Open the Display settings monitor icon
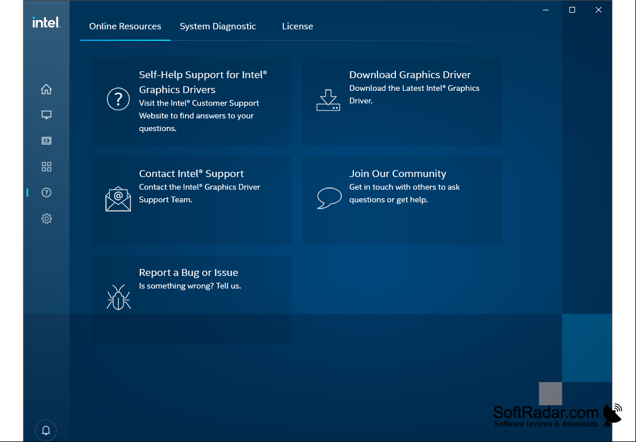The height and width of the screenshot is (442, 636). [46, 115]
